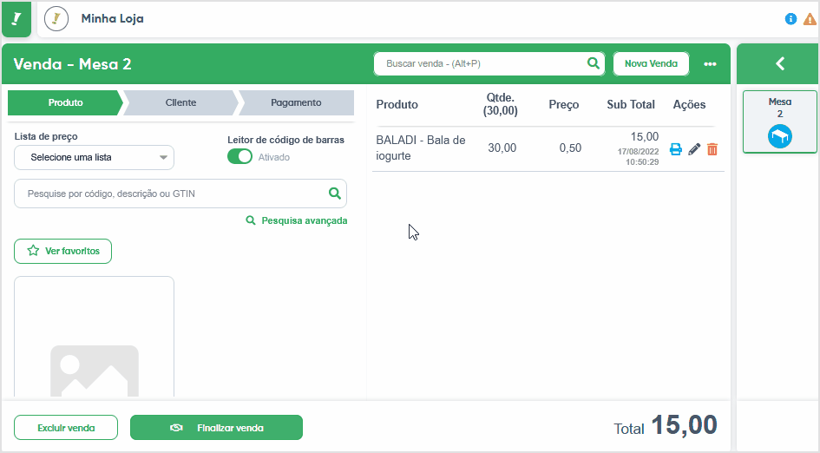The image size is (820, 453).
Task: Click the product search magnifier icon
Action: coord(335,194)
